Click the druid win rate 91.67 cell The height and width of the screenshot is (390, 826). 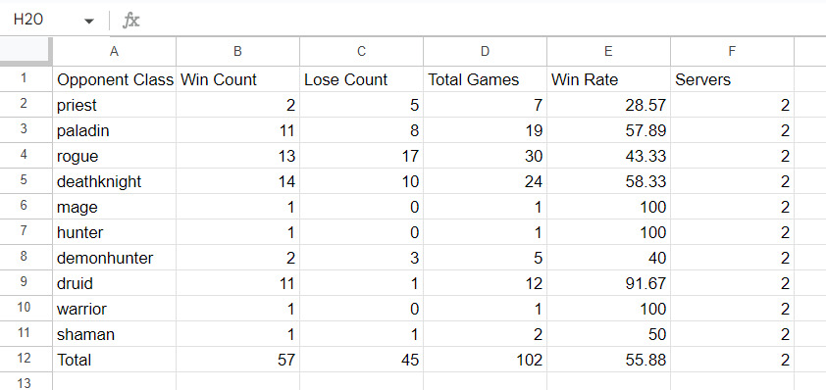tap(608, 284)
